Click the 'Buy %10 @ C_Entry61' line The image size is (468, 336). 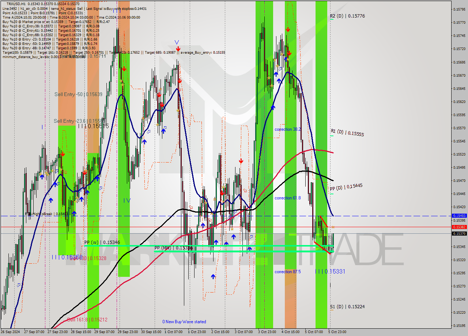pyautogui.click(x=51, y=30)
